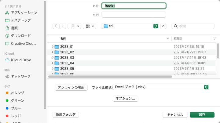Click the green Save button
220x123 pixels.
pos(202,115)
